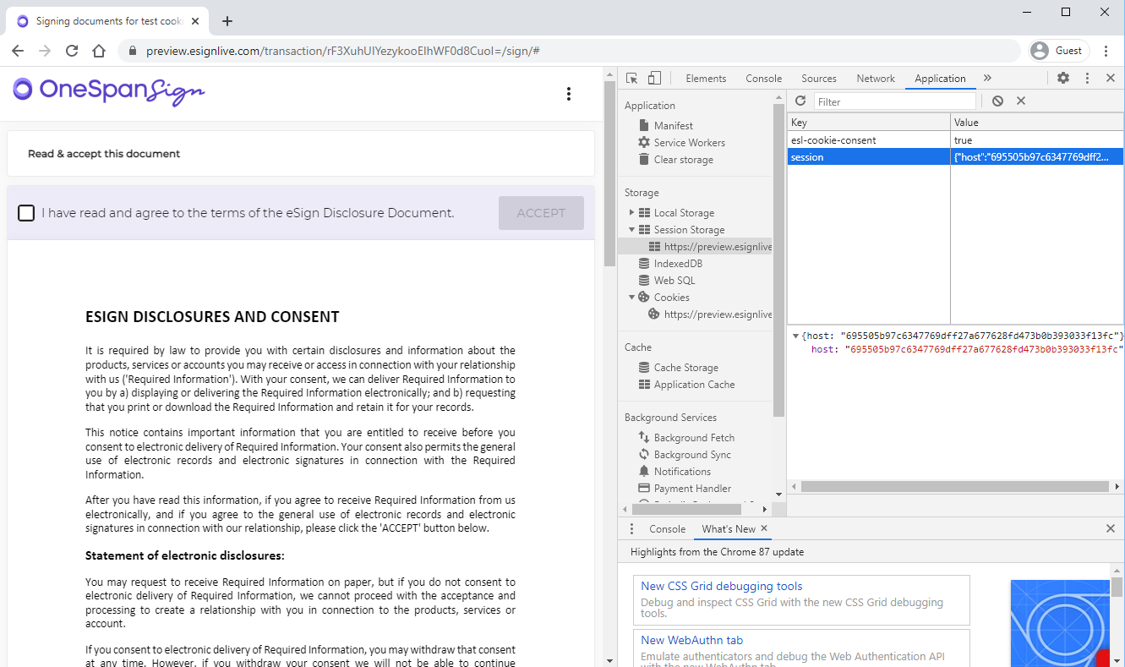Screen dimensions: 1125x667
Task: Click the browser back arrow
Action: point(18,51)
